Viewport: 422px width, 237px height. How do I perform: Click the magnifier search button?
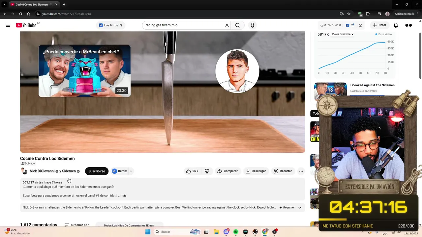pos(237,25)
